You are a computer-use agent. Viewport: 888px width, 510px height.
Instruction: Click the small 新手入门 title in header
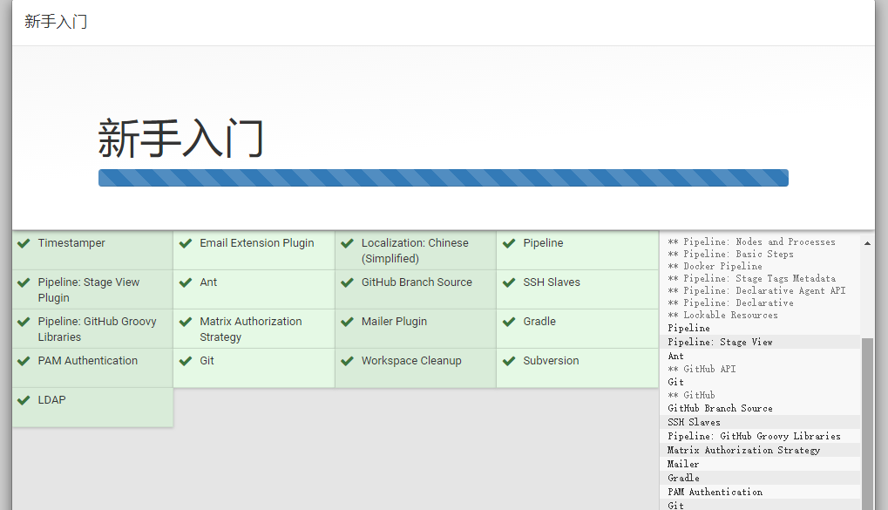point(56,22)
